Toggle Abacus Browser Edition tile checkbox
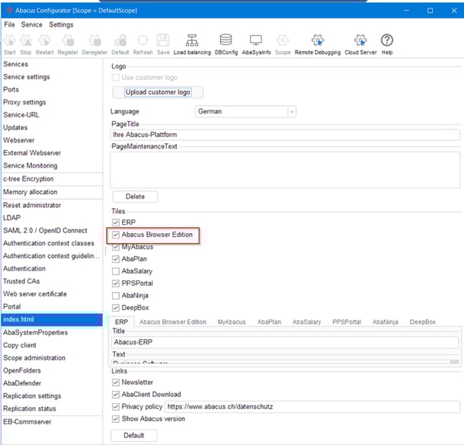This screenshot has height=445, width=464. (116, 235)
